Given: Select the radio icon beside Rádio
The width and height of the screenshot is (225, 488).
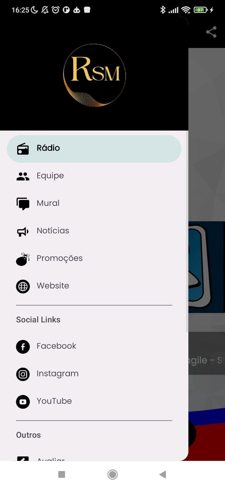Looking at the screenshot, I should click(x=23, y=149).
